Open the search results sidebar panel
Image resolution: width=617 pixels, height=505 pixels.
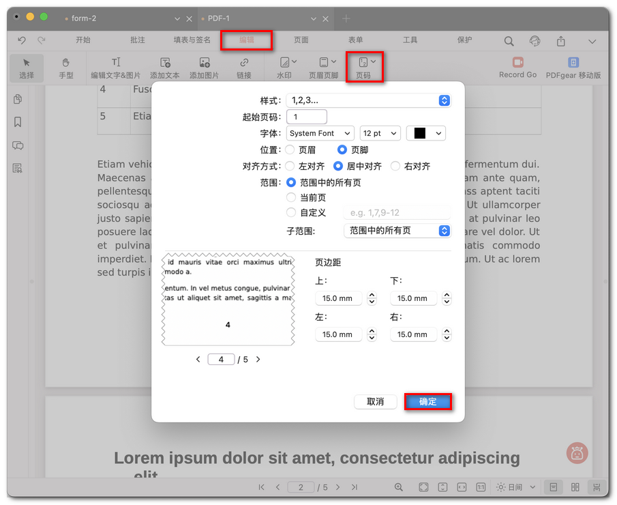point(18,168)
